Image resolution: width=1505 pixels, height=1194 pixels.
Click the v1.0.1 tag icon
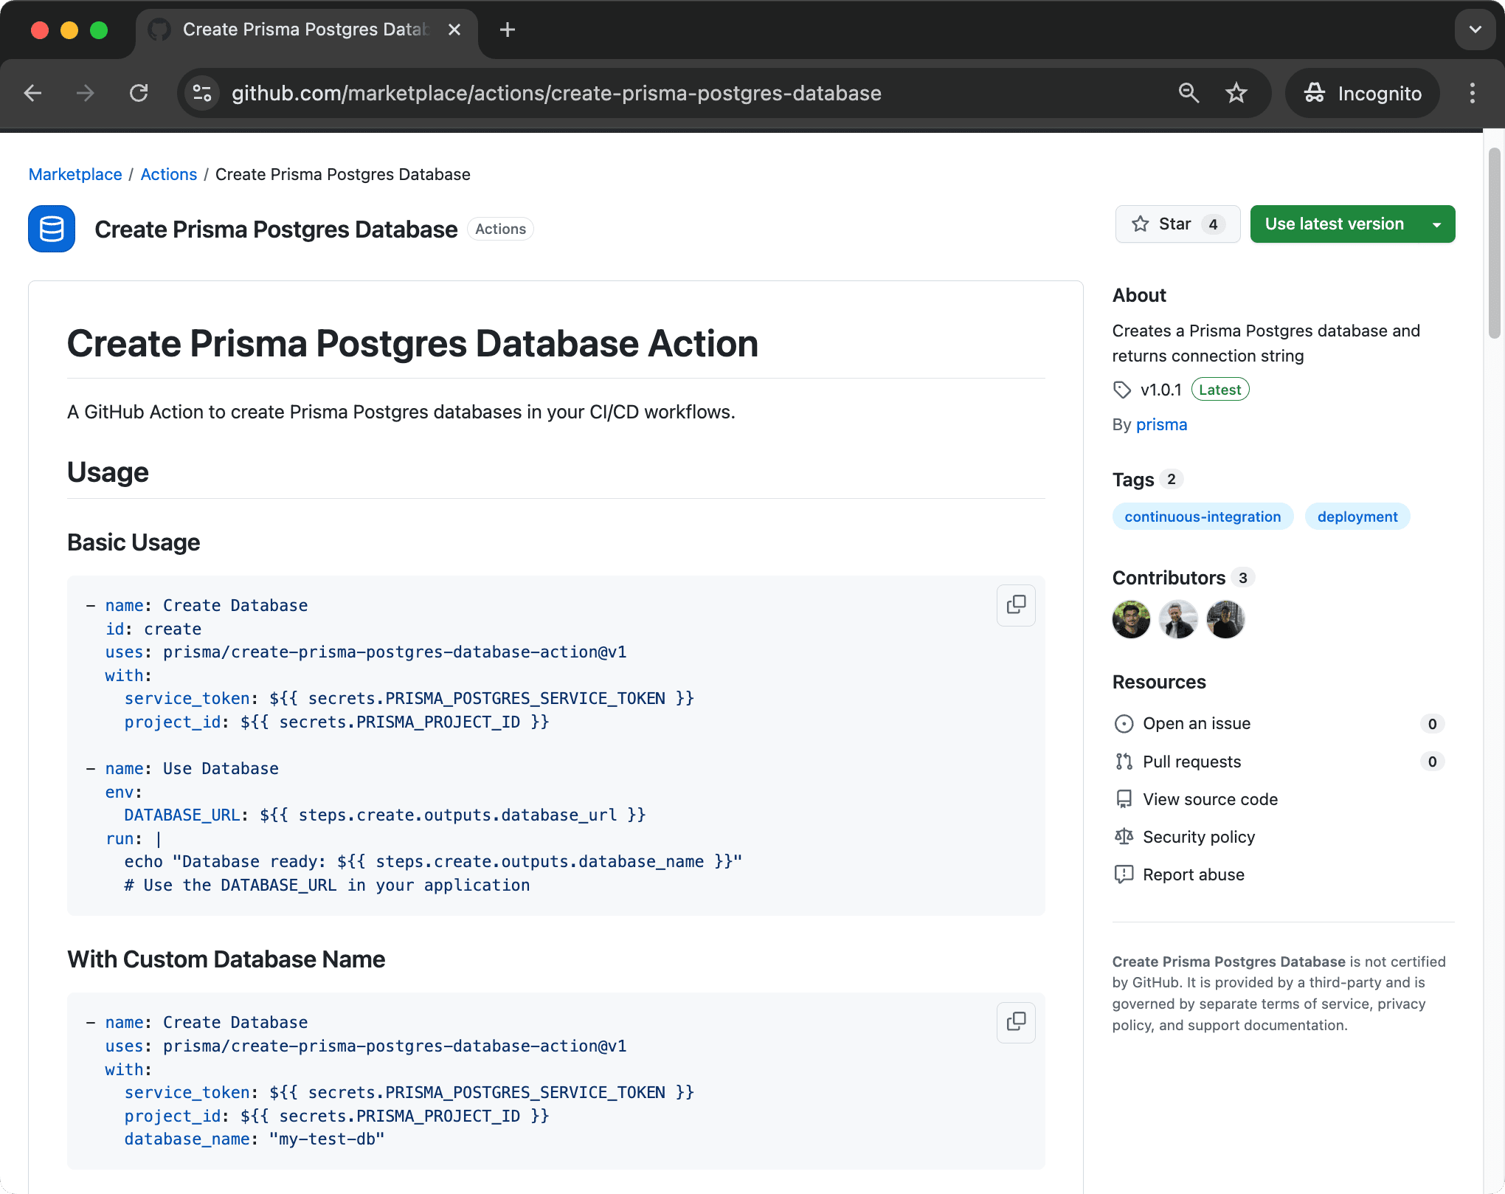(1122, 389)
